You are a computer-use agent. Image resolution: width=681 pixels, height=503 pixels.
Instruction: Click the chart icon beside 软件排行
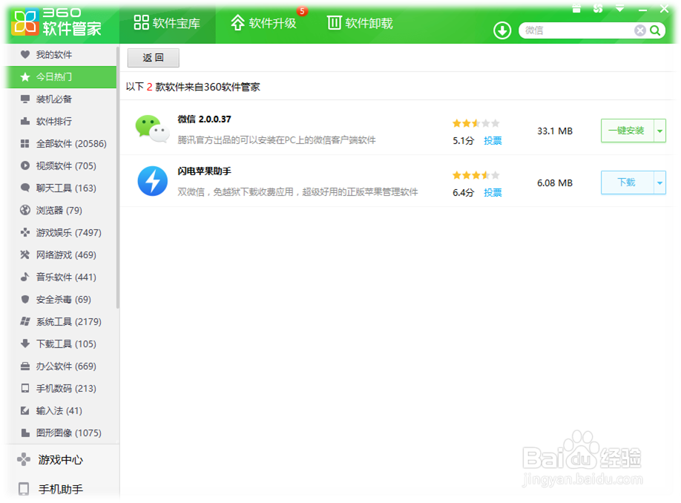click(x=25, y=121)
